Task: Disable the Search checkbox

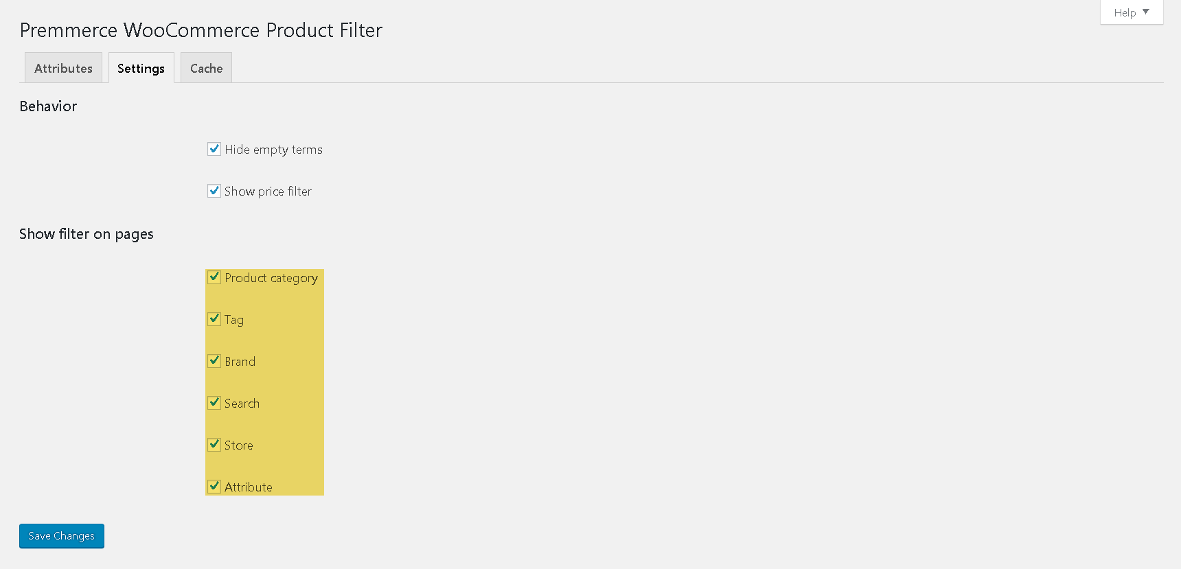Action: point(214,403)
